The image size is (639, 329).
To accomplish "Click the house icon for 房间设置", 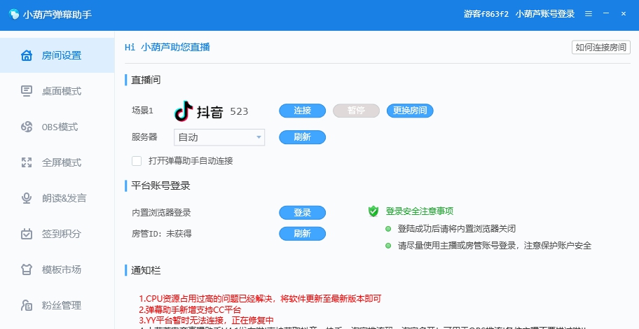I will 27,55.
